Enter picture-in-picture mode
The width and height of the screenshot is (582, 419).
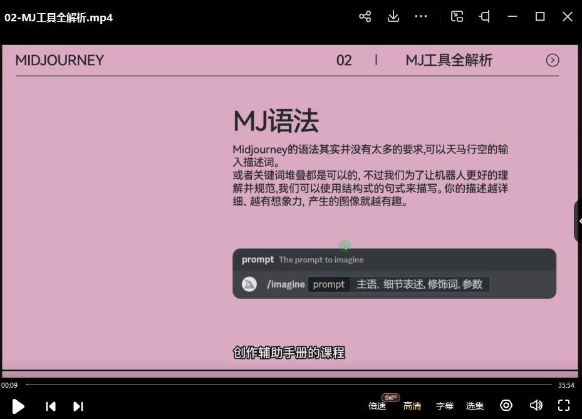[457, 17]
